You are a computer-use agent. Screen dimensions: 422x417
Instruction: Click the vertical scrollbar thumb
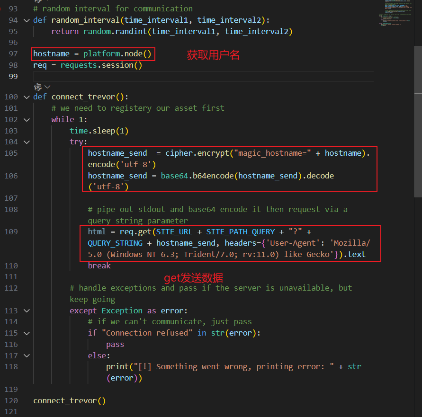coord(418,122)
